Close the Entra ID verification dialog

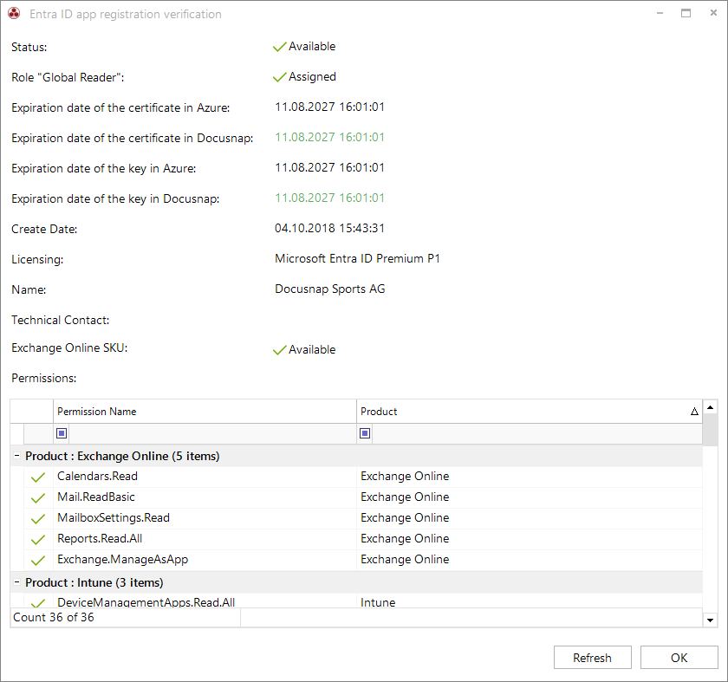713,13
